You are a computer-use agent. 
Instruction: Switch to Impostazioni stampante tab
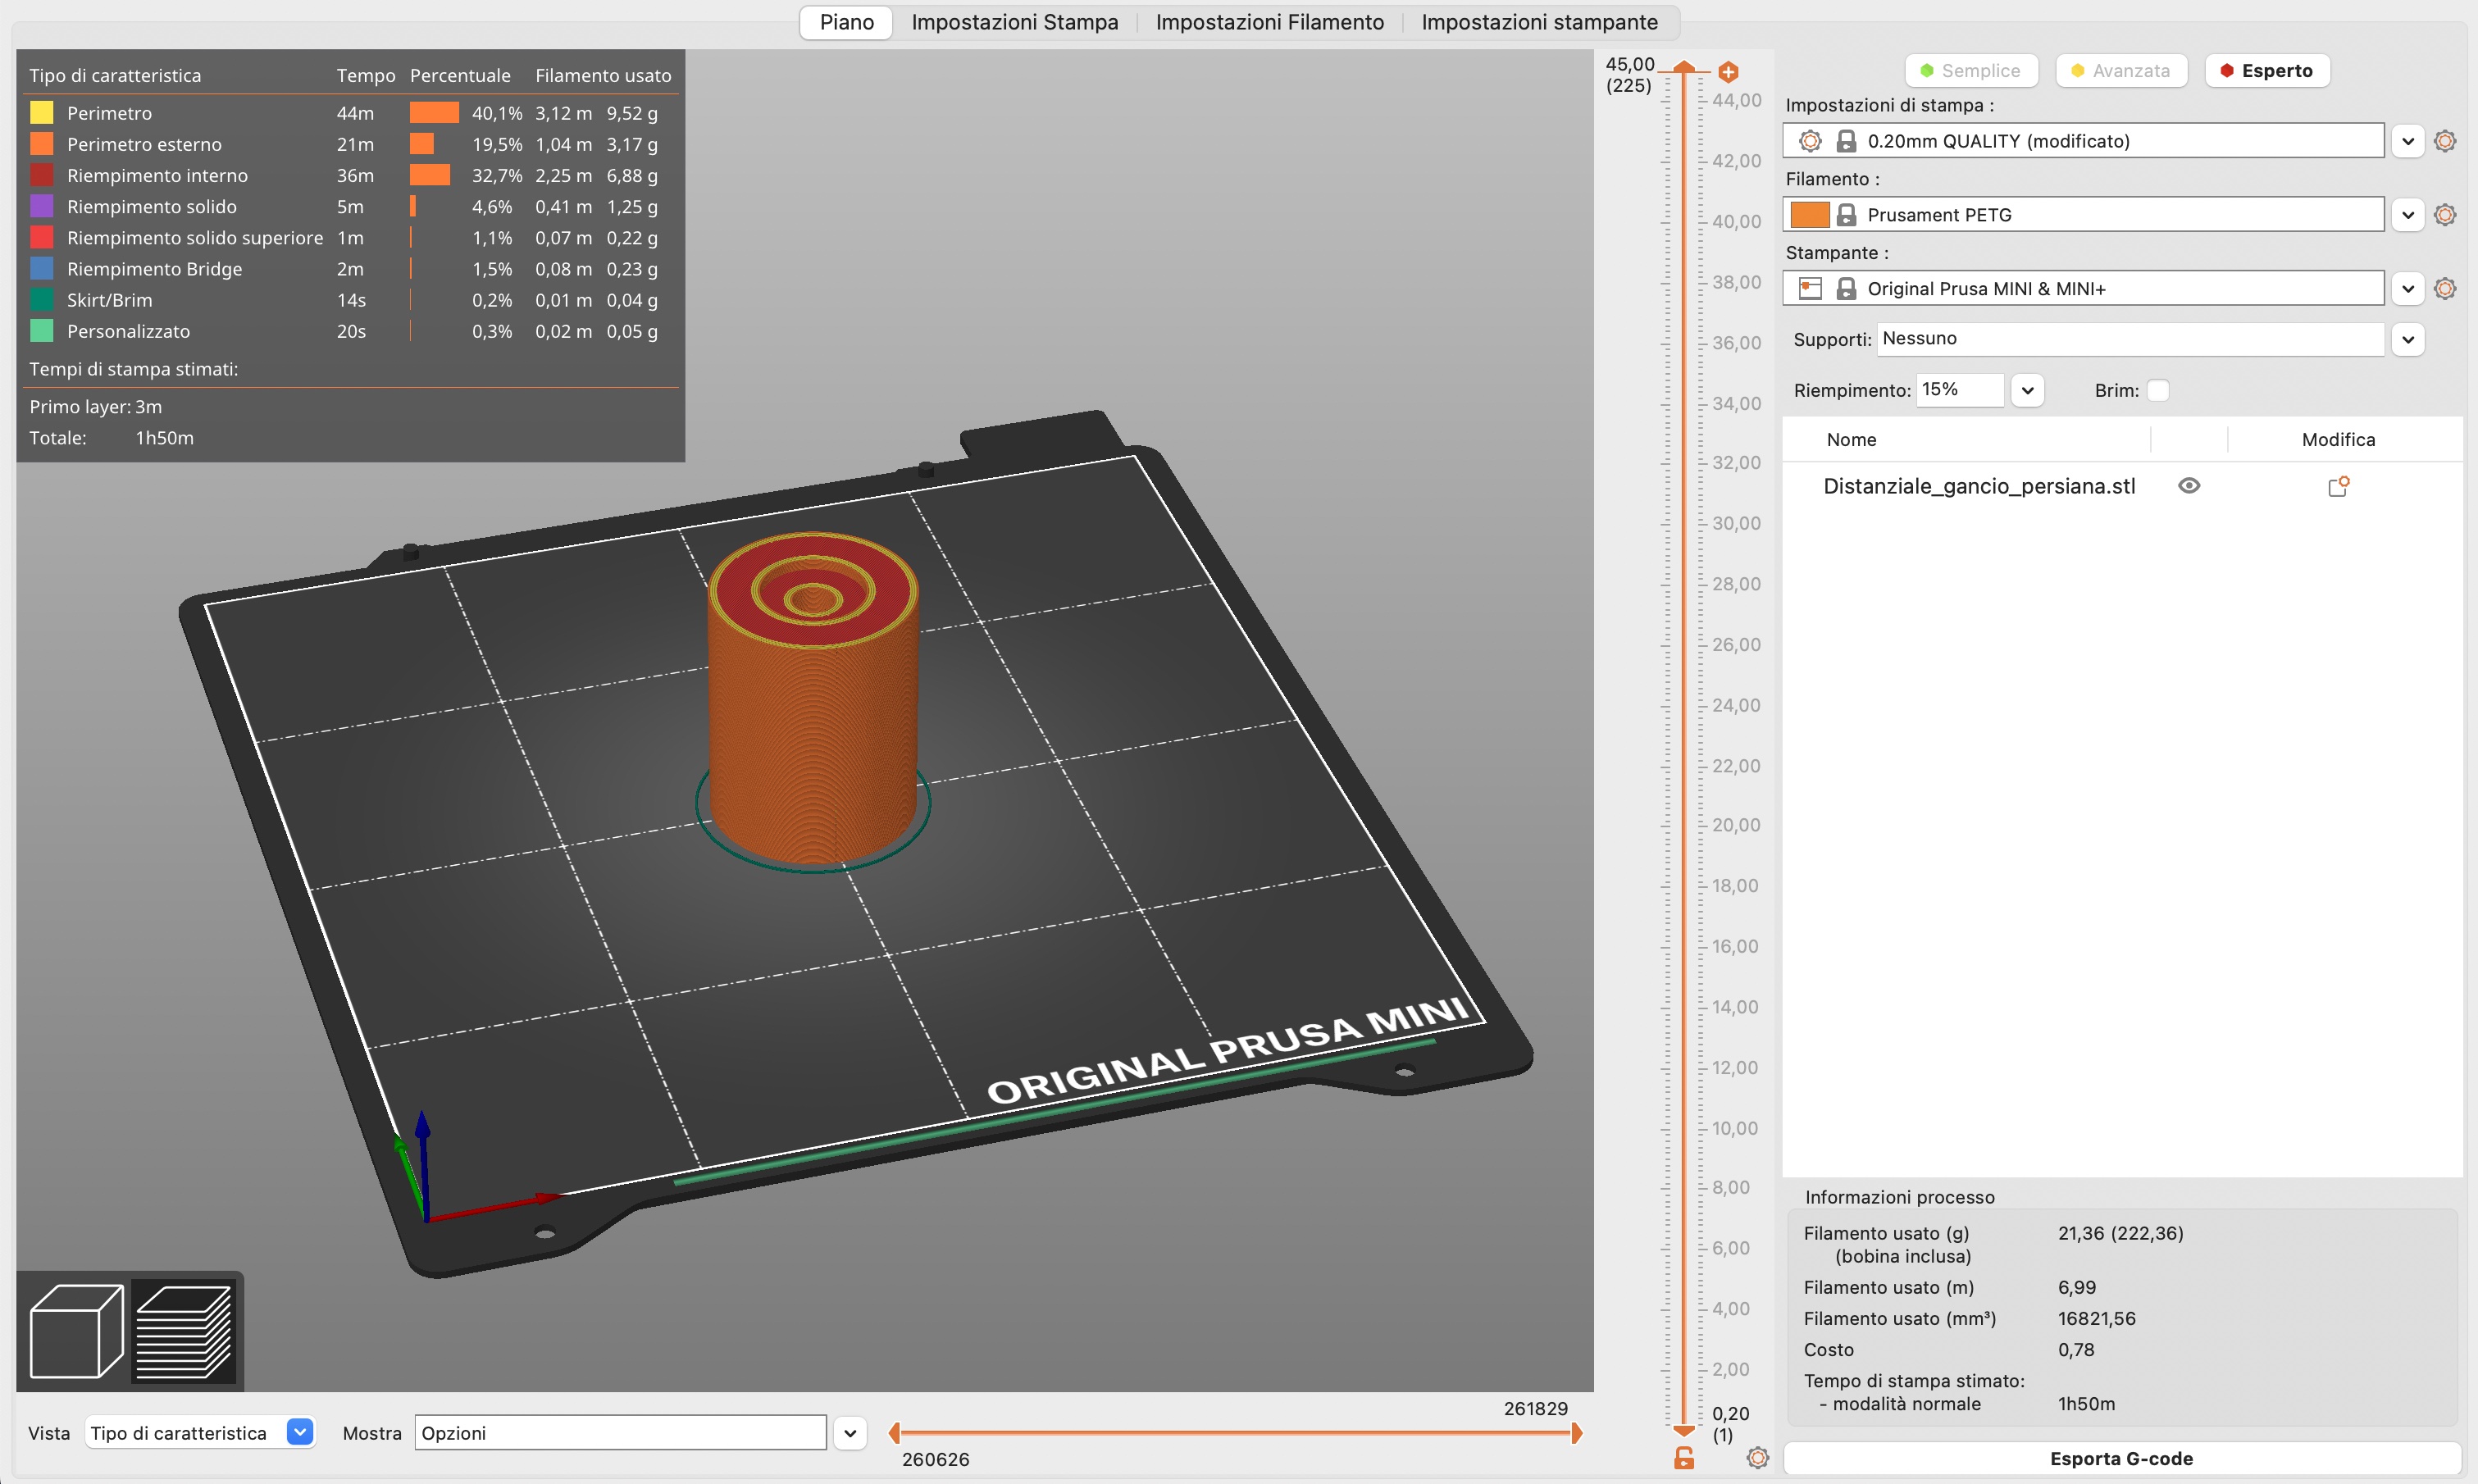[1539, 22]
